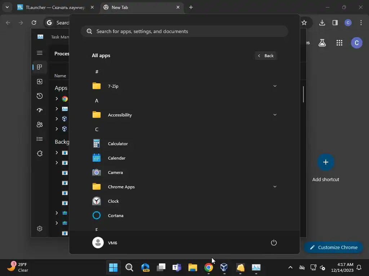Screen dimensions: 369x276
Task: Open Task Manager App history page
Action: (x=40, y=96)
